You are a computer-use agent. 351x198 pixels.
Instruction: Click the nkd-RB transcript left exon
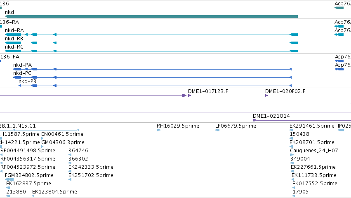pos(13,43)
